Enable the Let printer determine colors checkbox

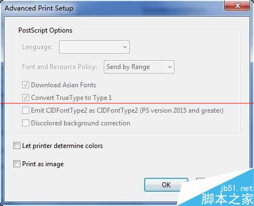(17, 146)
